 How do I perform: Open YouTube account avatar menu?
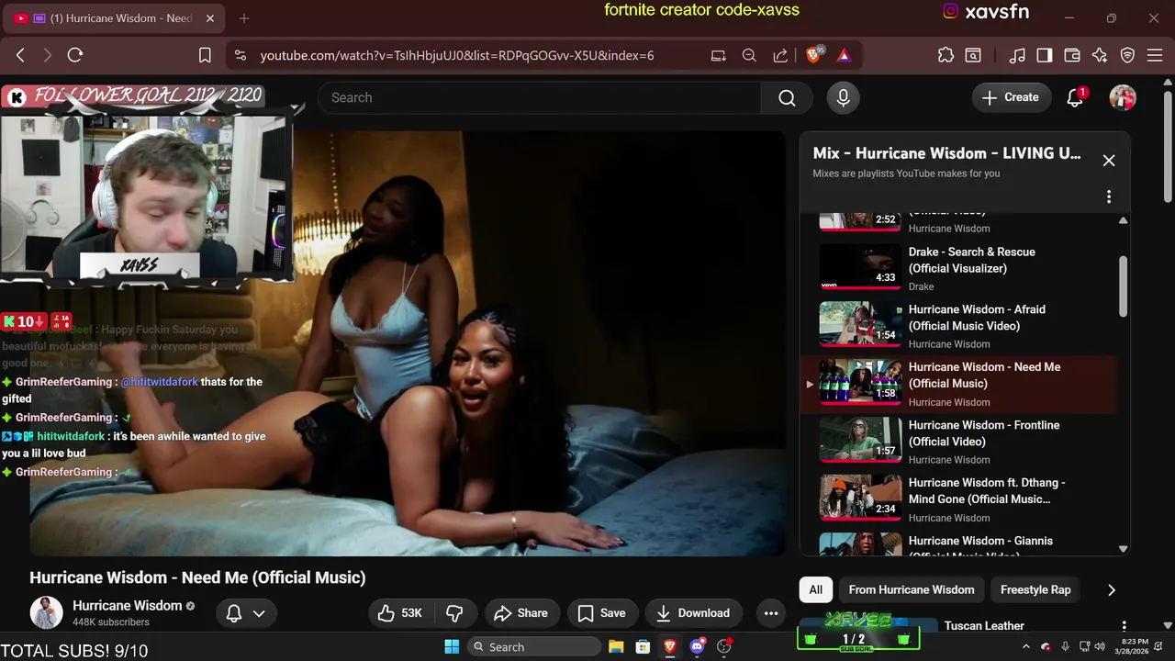pos(1123,97)
